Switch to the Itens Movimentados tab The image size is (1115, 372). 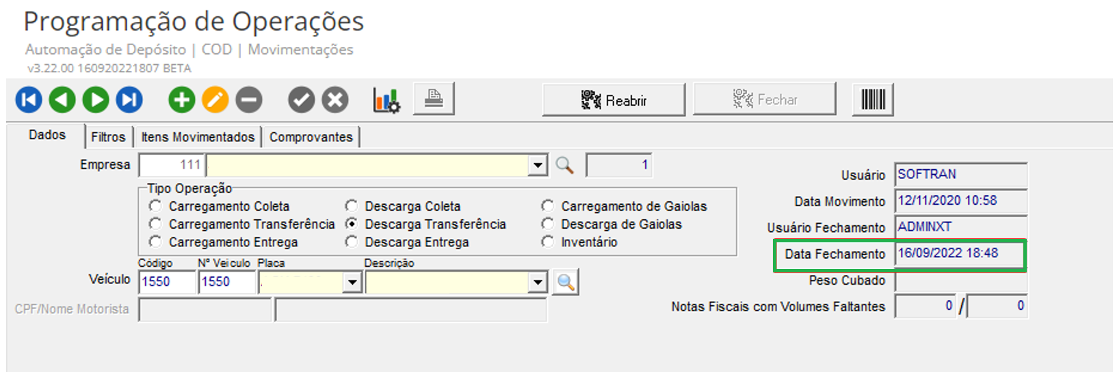[198, 137]
